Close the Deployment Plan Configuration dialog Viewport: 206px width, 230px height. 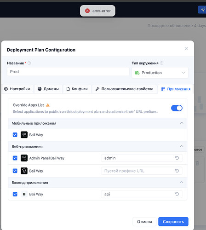[186, 49]
